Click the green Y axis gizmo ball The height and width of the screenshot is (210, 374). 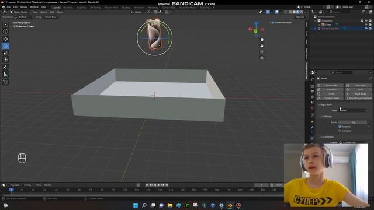(256, 31)
